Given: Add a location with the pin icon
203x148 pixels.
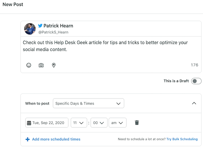Looking at the screenshot, I should [x=54, y=65].
